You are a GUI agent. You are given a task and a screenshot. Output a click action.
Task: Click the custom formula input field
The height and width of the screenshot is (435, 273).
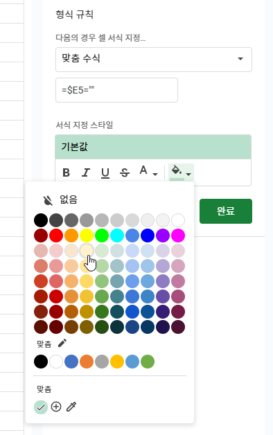pos(116,90)
